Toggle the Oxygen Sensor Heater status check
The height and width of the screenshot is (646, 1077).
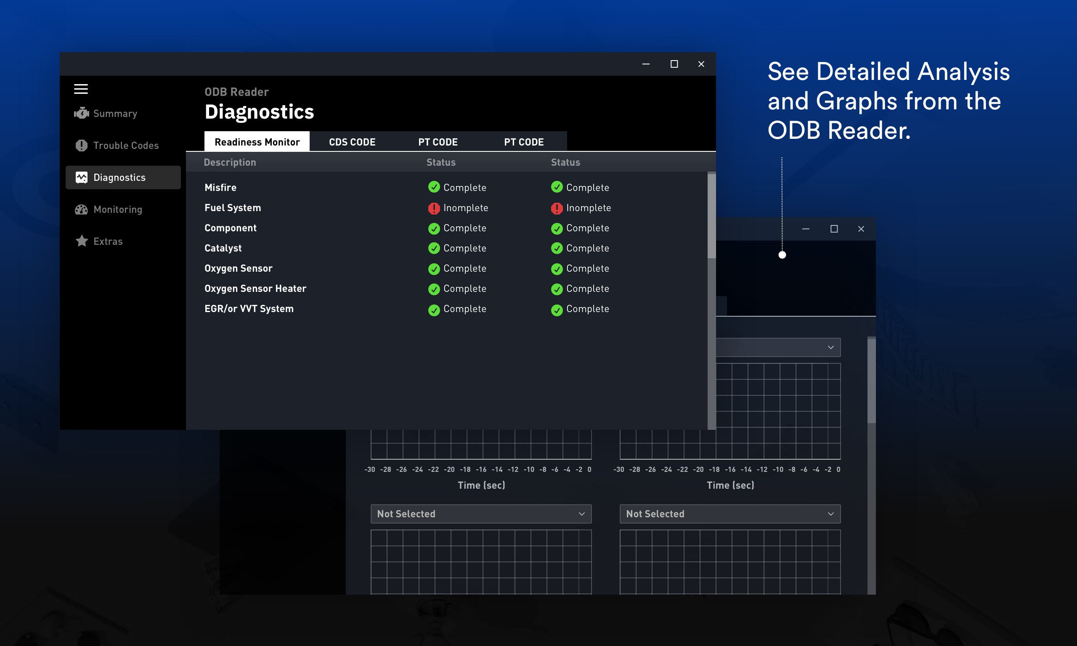[434, 289]
